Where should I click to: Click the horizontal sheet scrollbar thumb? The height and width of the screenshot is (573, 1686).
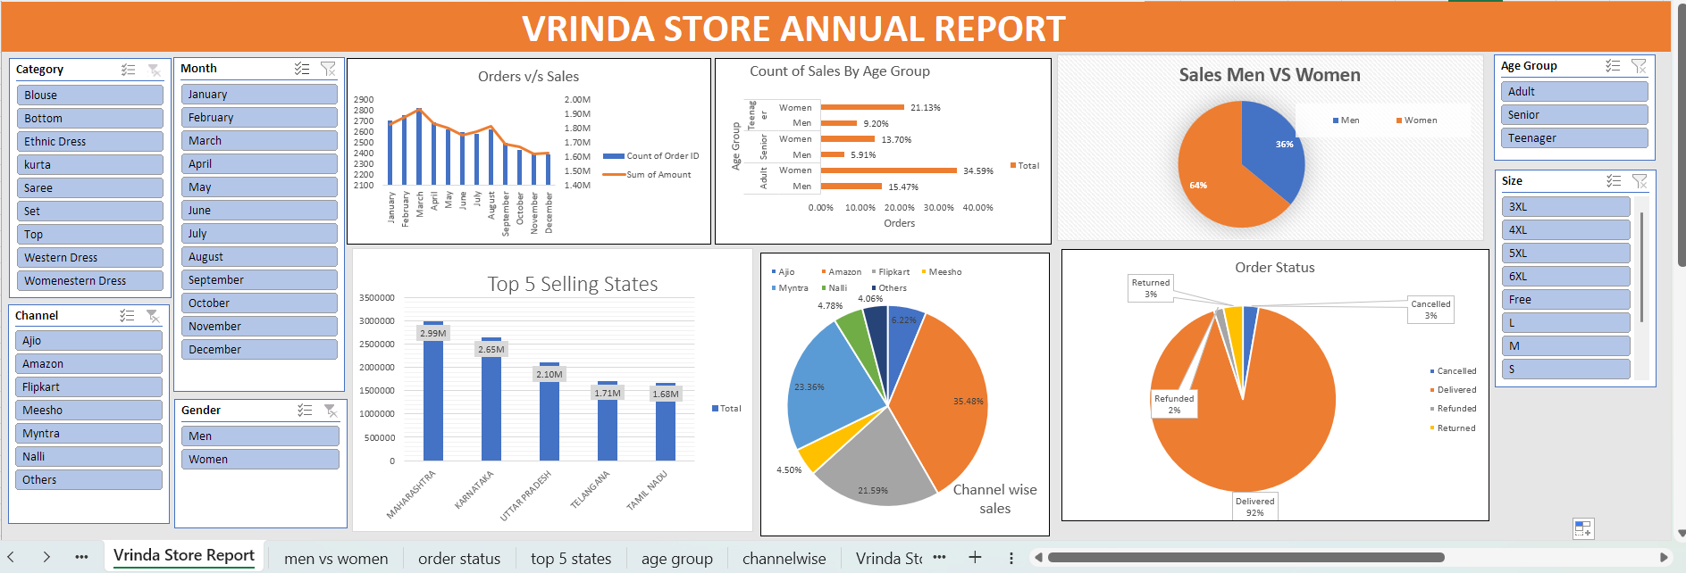point(1246,558)
